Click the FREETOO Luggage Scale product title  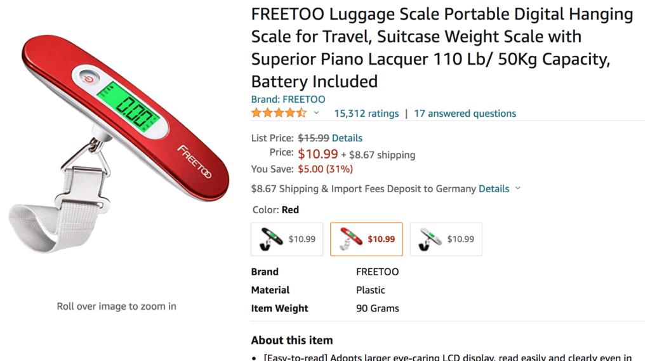(x=442, y=48)
